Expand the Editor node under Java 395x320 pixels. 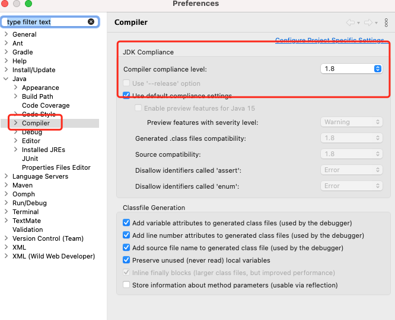15,140
